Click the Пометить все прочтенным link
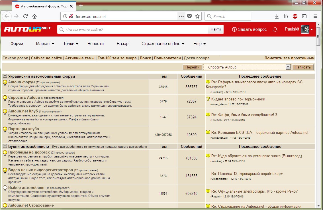Image resolution: width=323 pixels, height=210 pixels. [289, 58]
